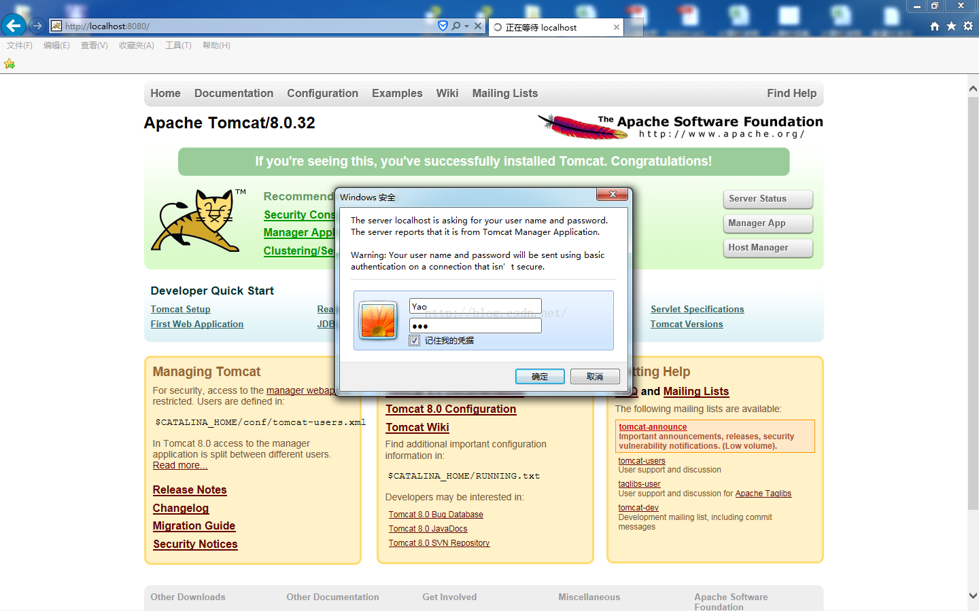The image size is (979, 611).
Task: Open the 工具(T) menu
Action: [x=178, y=45]
